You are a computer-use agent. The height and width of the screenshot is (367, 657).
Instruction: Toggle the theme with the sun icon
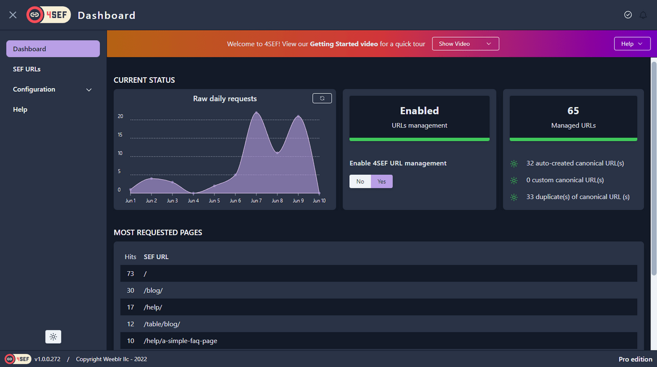tap(53, 336)
